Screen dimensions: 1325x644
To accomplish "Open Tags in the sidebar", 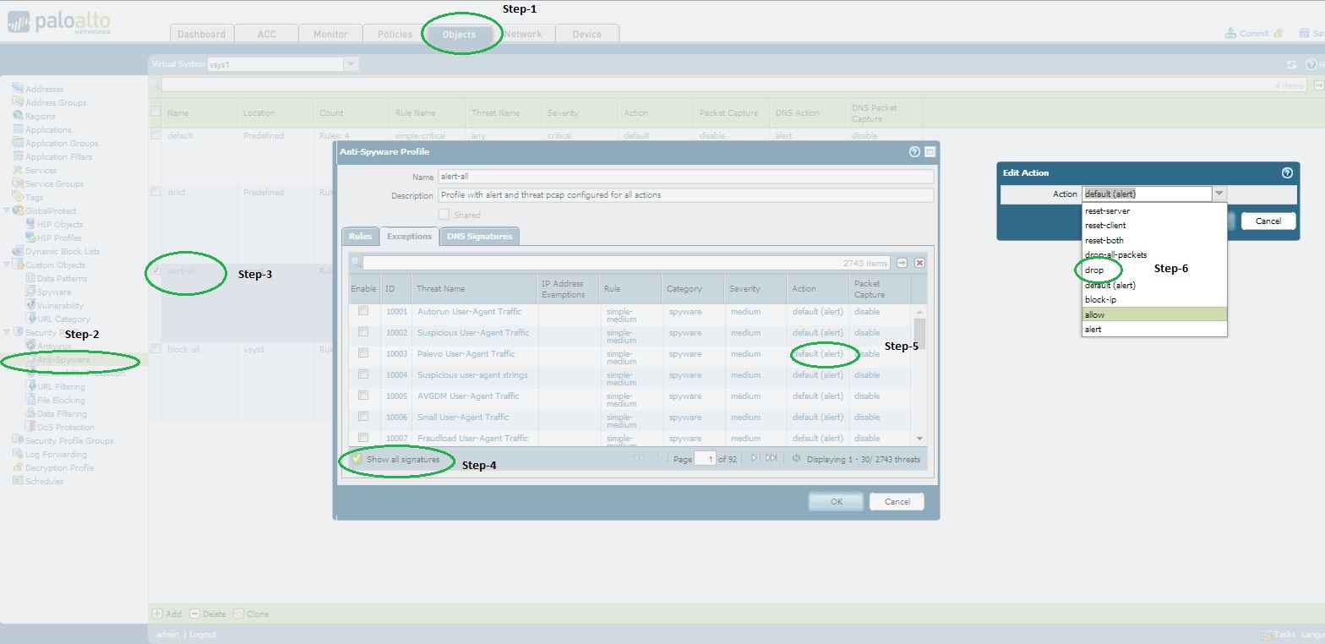I will [34, 197].
